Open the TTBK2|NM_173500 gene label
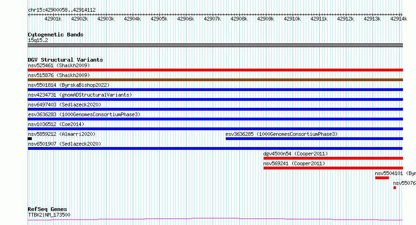The image size is (416, 225). pos(49,215)
